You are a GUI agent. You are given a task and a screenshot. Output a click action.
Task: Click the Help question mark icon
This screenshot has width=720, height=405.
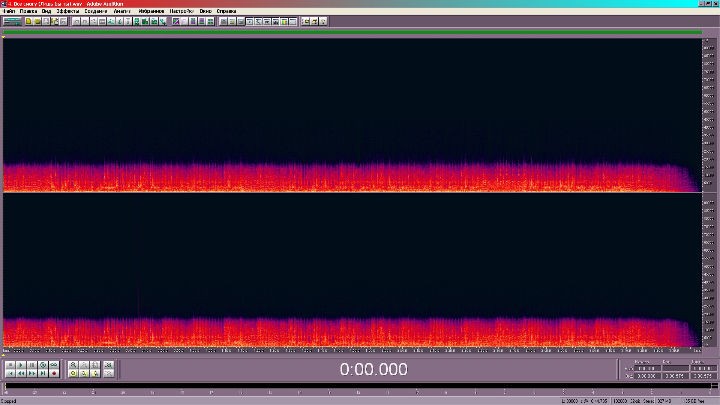coord(323,22)
